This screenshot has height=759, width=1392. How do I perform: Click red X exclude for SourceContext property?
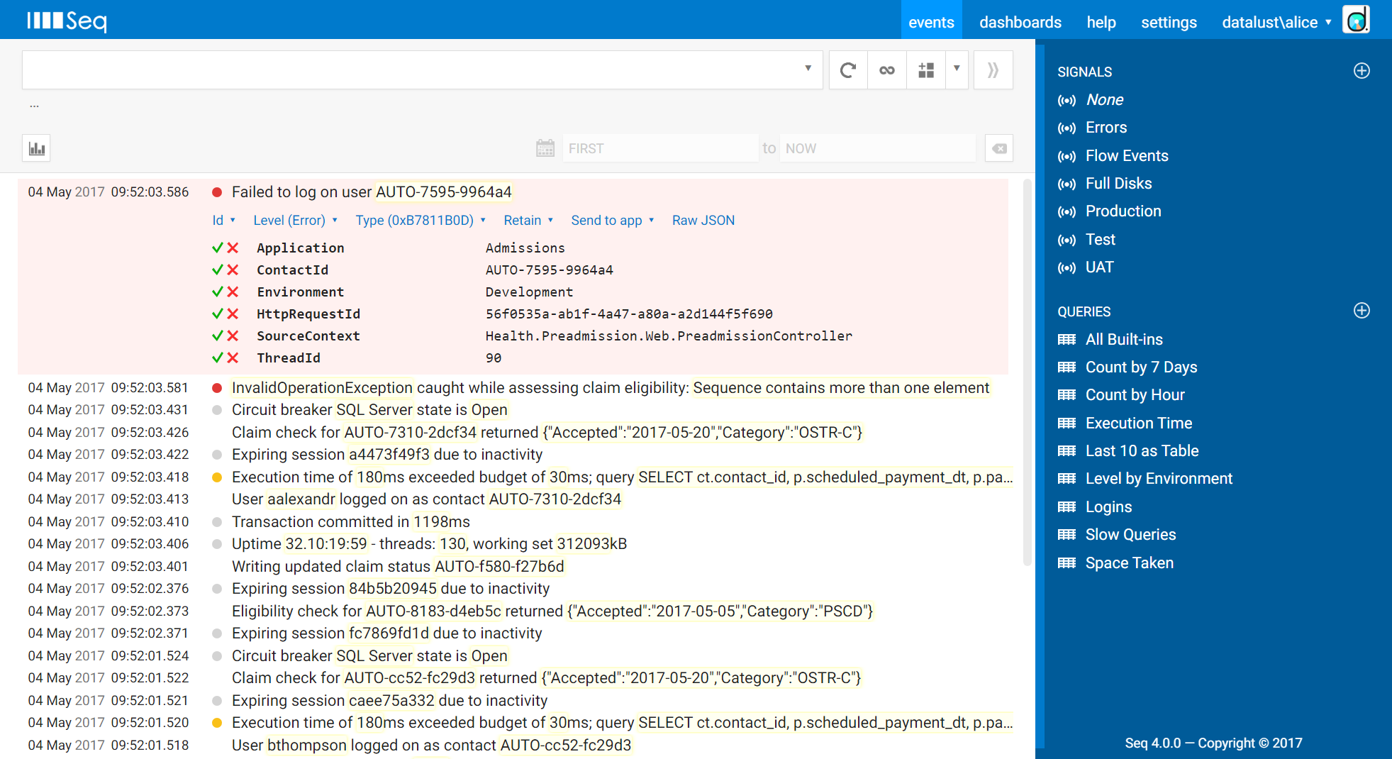233,336
